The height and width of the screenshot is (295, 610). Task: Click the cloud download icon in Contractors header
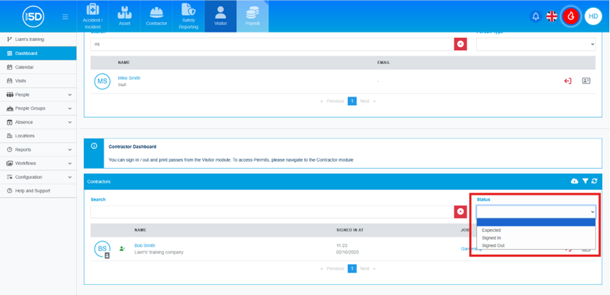pos(574,182)
